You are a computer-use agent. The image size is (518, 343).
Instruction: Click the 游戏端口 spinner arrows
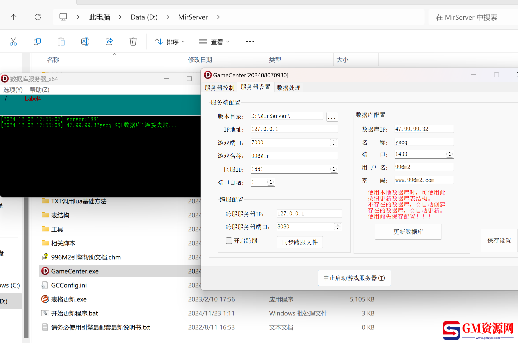pyautogui.click(x=334, y=143)
